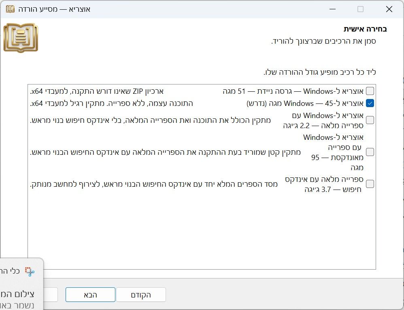Click text 'ליד כל רכיב מופיע גודל ההורדה שלו'

(x=320, y=72)
